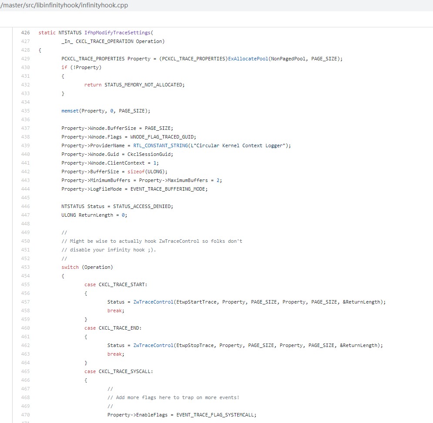Viewport: 433px width, 423px height.
Task: Click the static keyword on line 426
Action: [x=47, y=33]
